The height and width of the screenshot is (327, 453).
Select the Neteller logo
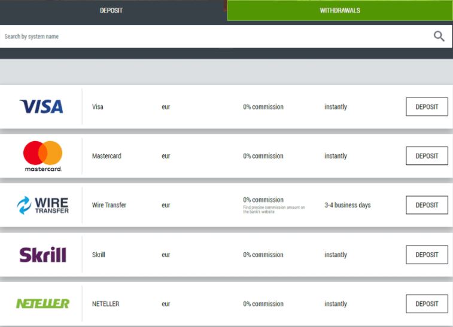[x=42, y=304]
